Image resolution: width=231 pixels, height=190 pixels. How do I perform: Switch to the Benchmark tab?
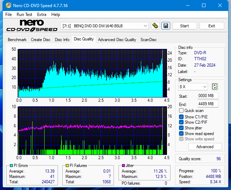[x=17, y=40]
